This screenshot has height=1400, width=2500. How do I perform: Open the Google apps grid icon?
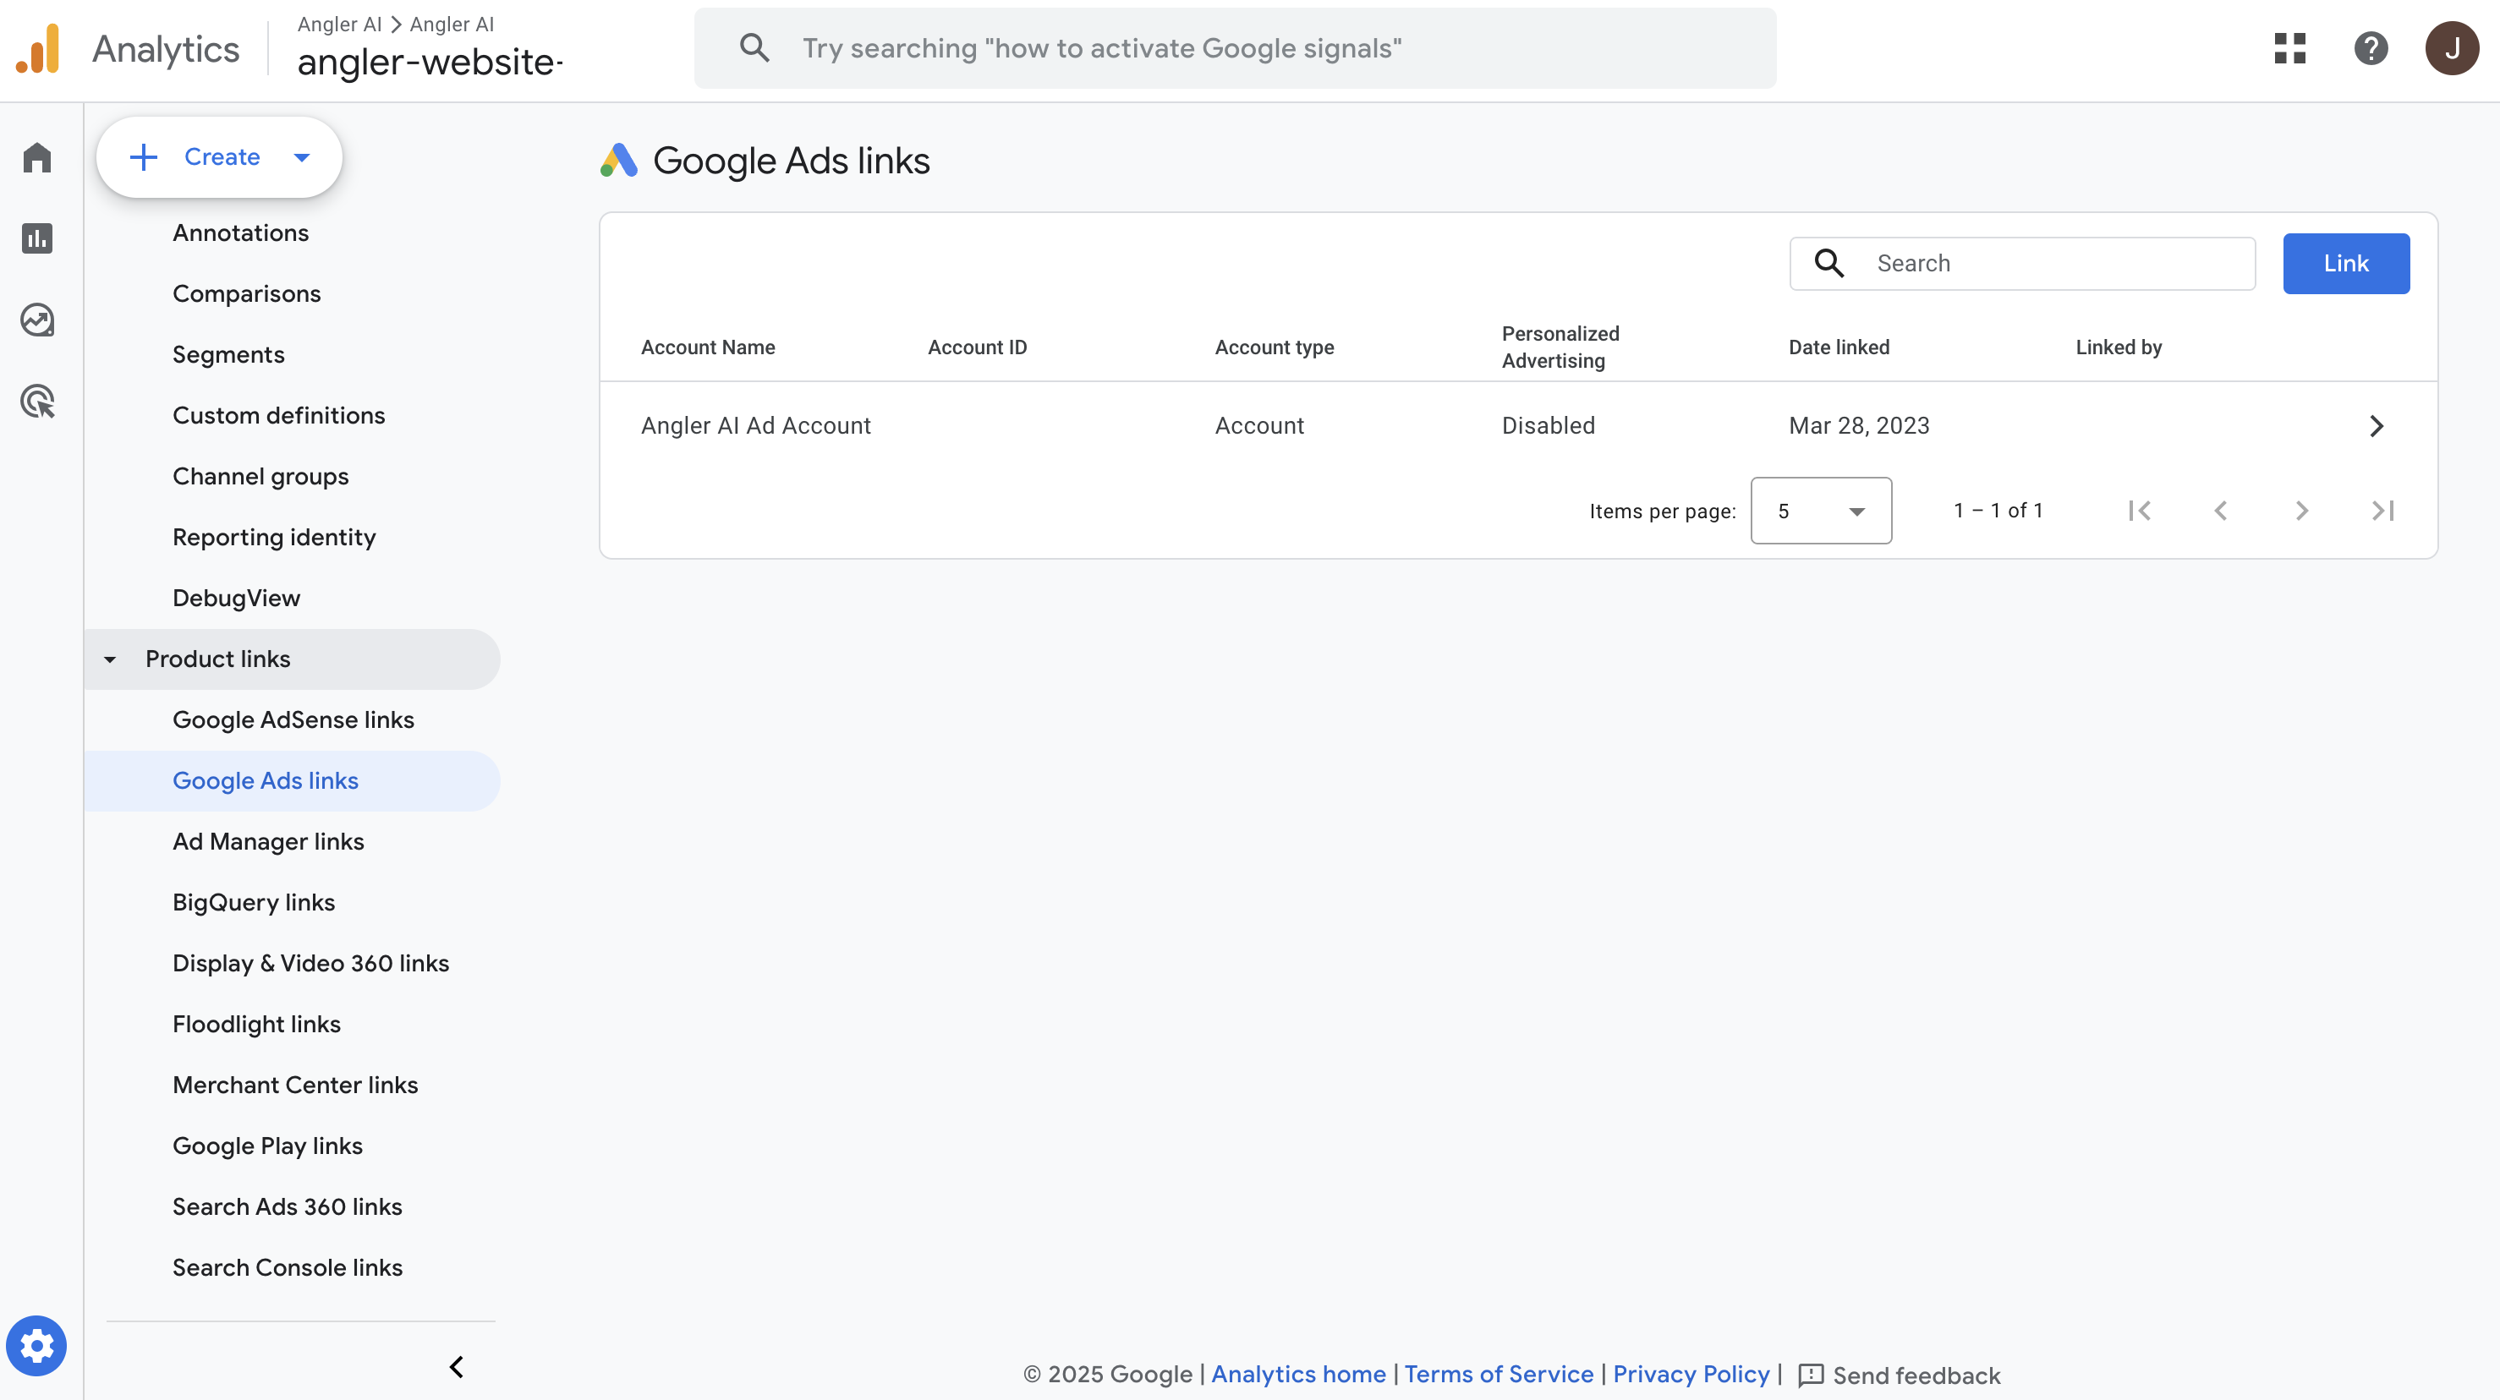pyautogui.click(x=2289, y=48)
